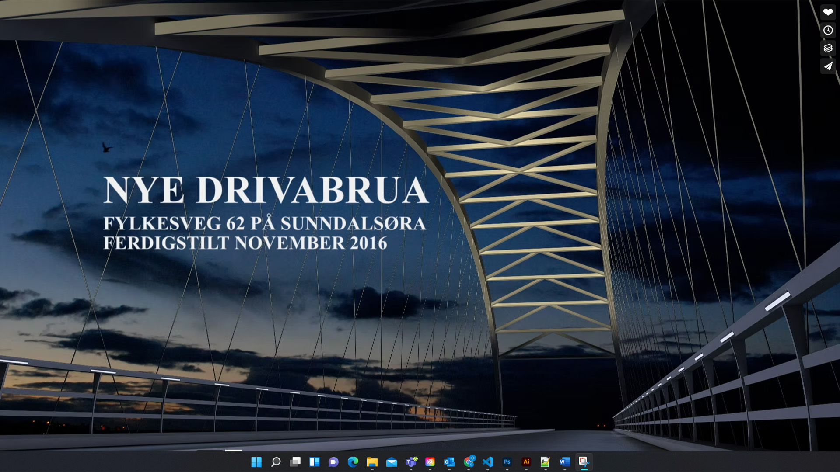840x472 pixels.
Task: Open Adobe Illustrator from taskbar
Action: 526,462
